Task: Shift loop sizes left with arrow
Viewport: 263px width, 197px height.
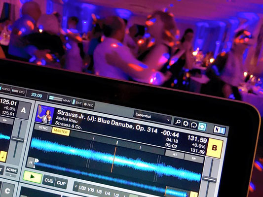Action: [75, 186]
